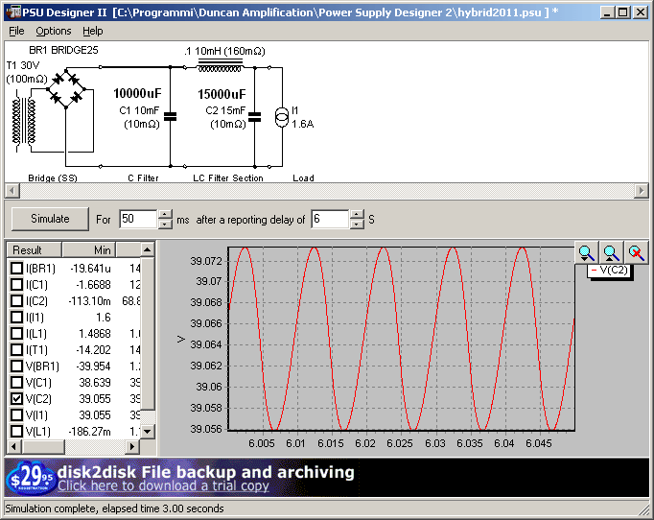Click the zoom out magnifier icon
654x520 pixels.
click(611, 252)
